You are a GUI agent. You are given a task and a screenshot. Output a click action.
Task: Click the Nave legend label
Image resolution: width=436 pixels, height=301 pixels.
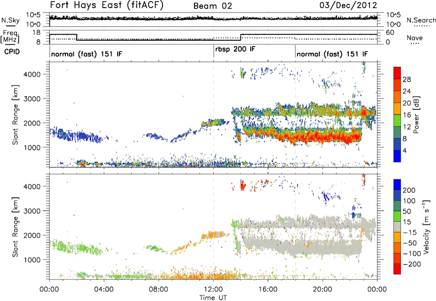pyautogui.click(x=415, y=37)
